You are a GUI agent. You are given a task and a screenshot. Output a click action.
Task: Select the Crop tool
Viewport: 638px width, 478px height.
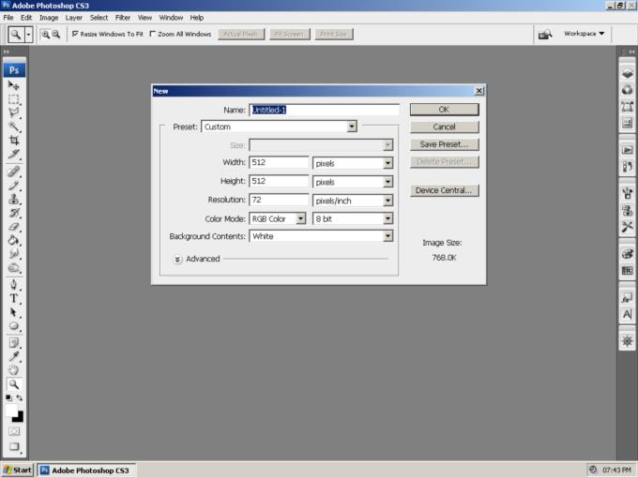tap(13, 141)
